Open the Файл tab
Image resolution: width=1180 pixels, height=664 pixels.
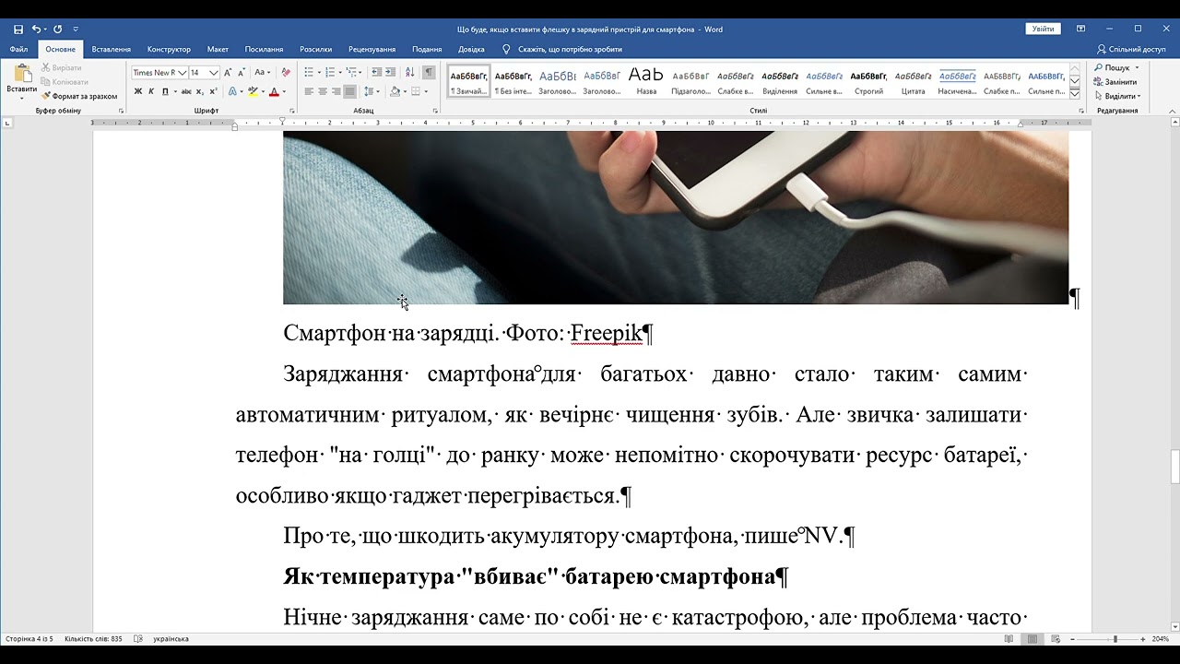18,49
